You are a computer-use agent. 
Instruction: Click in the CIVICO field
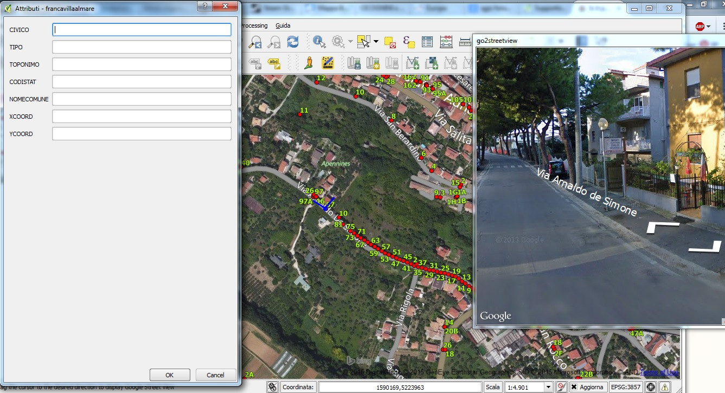[142, 30]
